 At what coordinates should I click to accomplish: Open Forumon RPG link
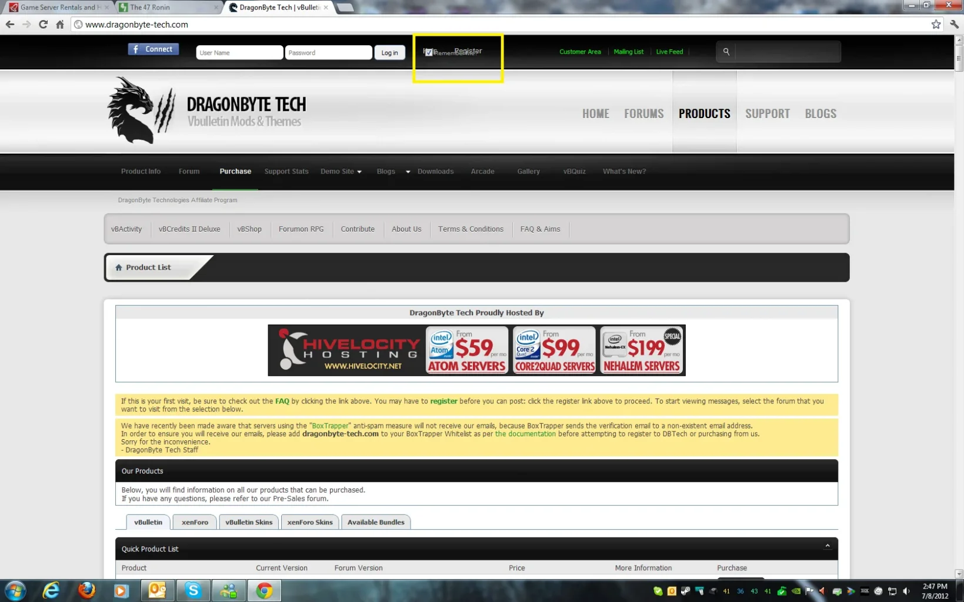click(301, 229)
